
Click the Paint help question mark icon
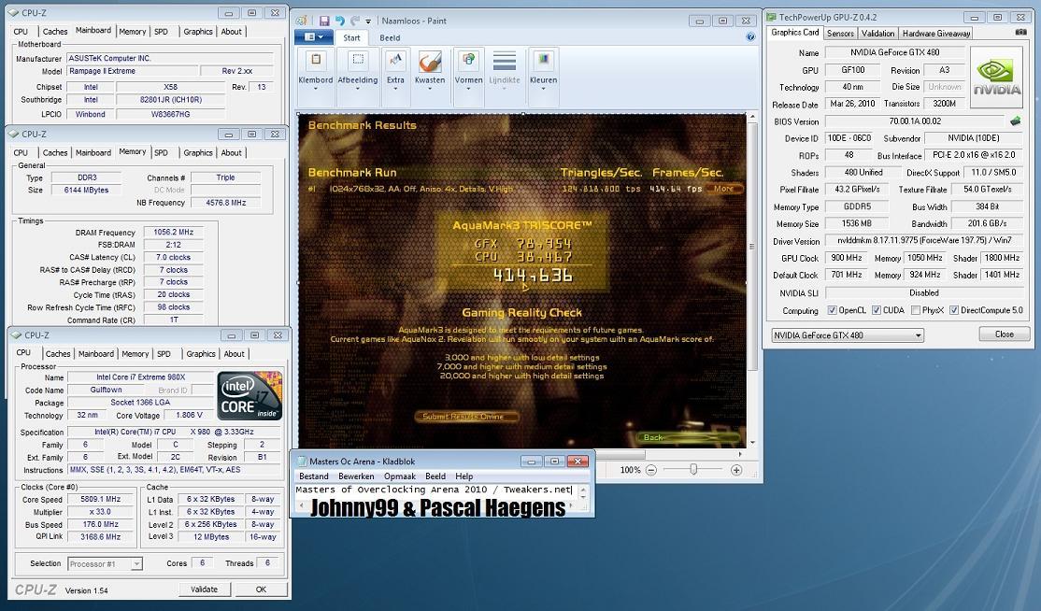click(x=750, y=37)
